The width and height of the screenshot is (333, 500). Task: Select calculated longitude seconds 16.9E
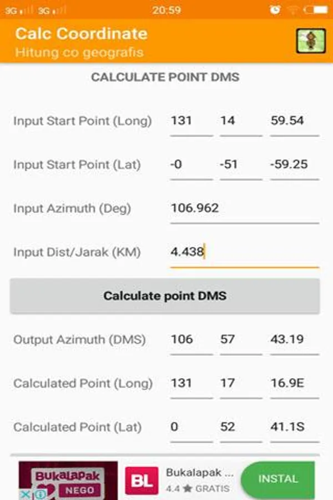coord(294,383)
